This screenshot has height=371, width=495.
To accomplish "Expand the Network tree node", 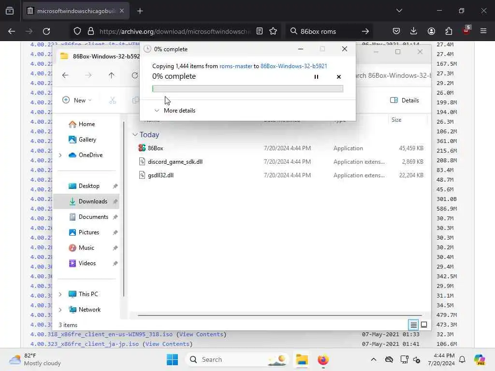I will (60, 310).
